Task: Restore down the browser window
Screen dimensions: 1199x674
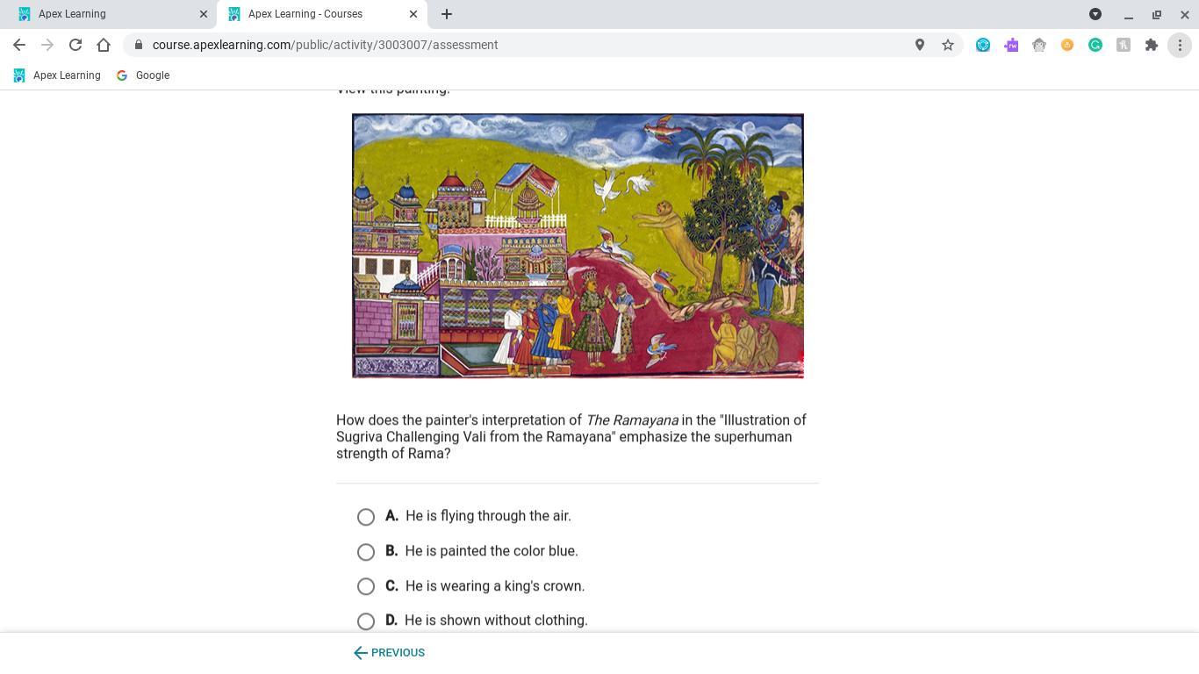Action: [x=1157, y=14]
